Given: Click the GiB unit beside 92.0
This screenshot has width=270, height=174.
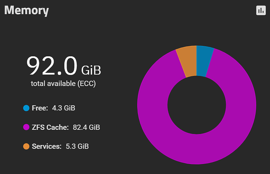Looking at the screenshot, I should pyautogui.click(x=91, y=70).
